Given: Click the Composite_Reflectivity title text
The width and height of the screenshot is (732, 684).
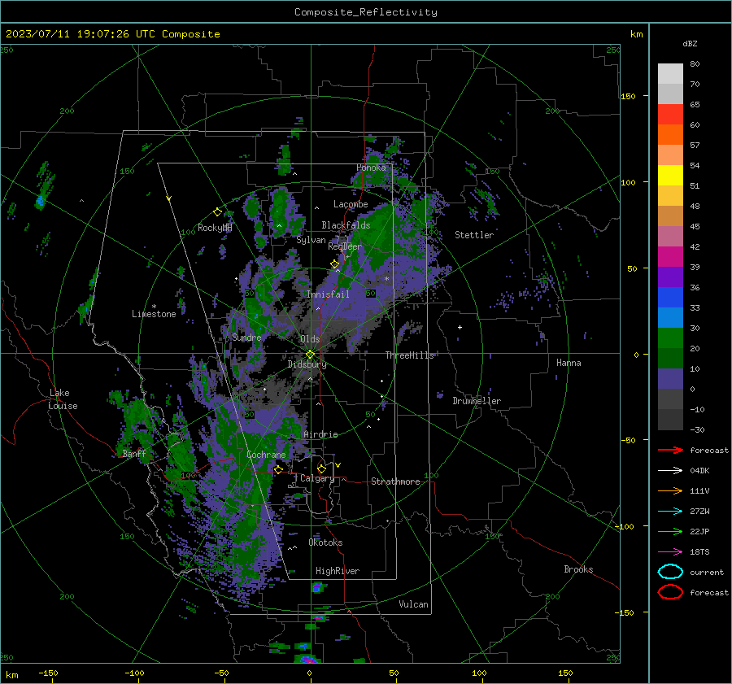Looking at the screenshot, I should click(x=366, y=12).
